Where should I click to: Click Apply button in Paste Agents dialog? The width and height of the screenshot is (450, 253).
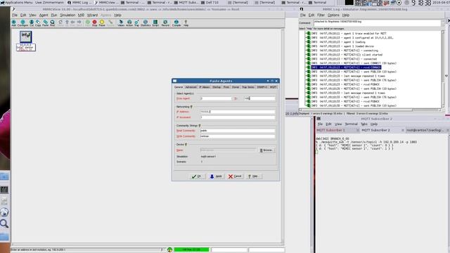(216, 176)
